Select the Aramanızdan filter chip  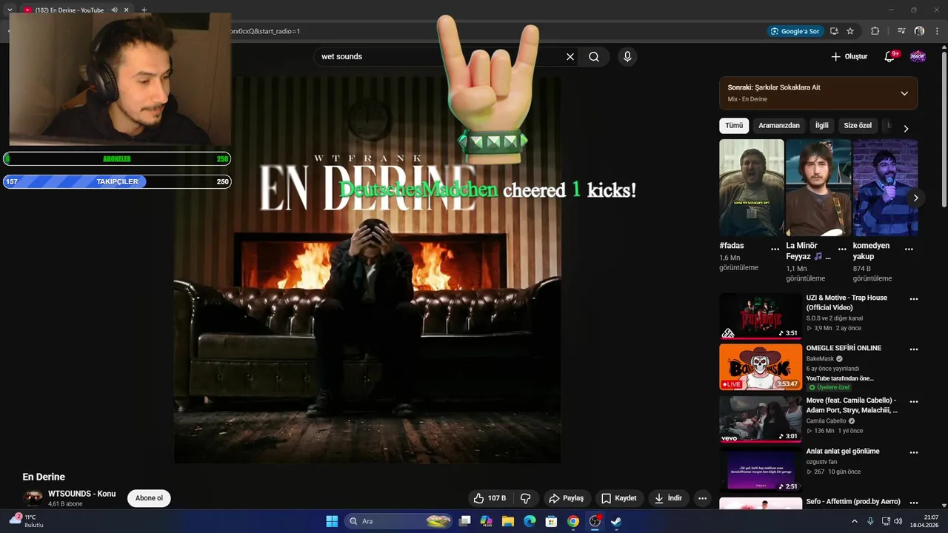779,126
